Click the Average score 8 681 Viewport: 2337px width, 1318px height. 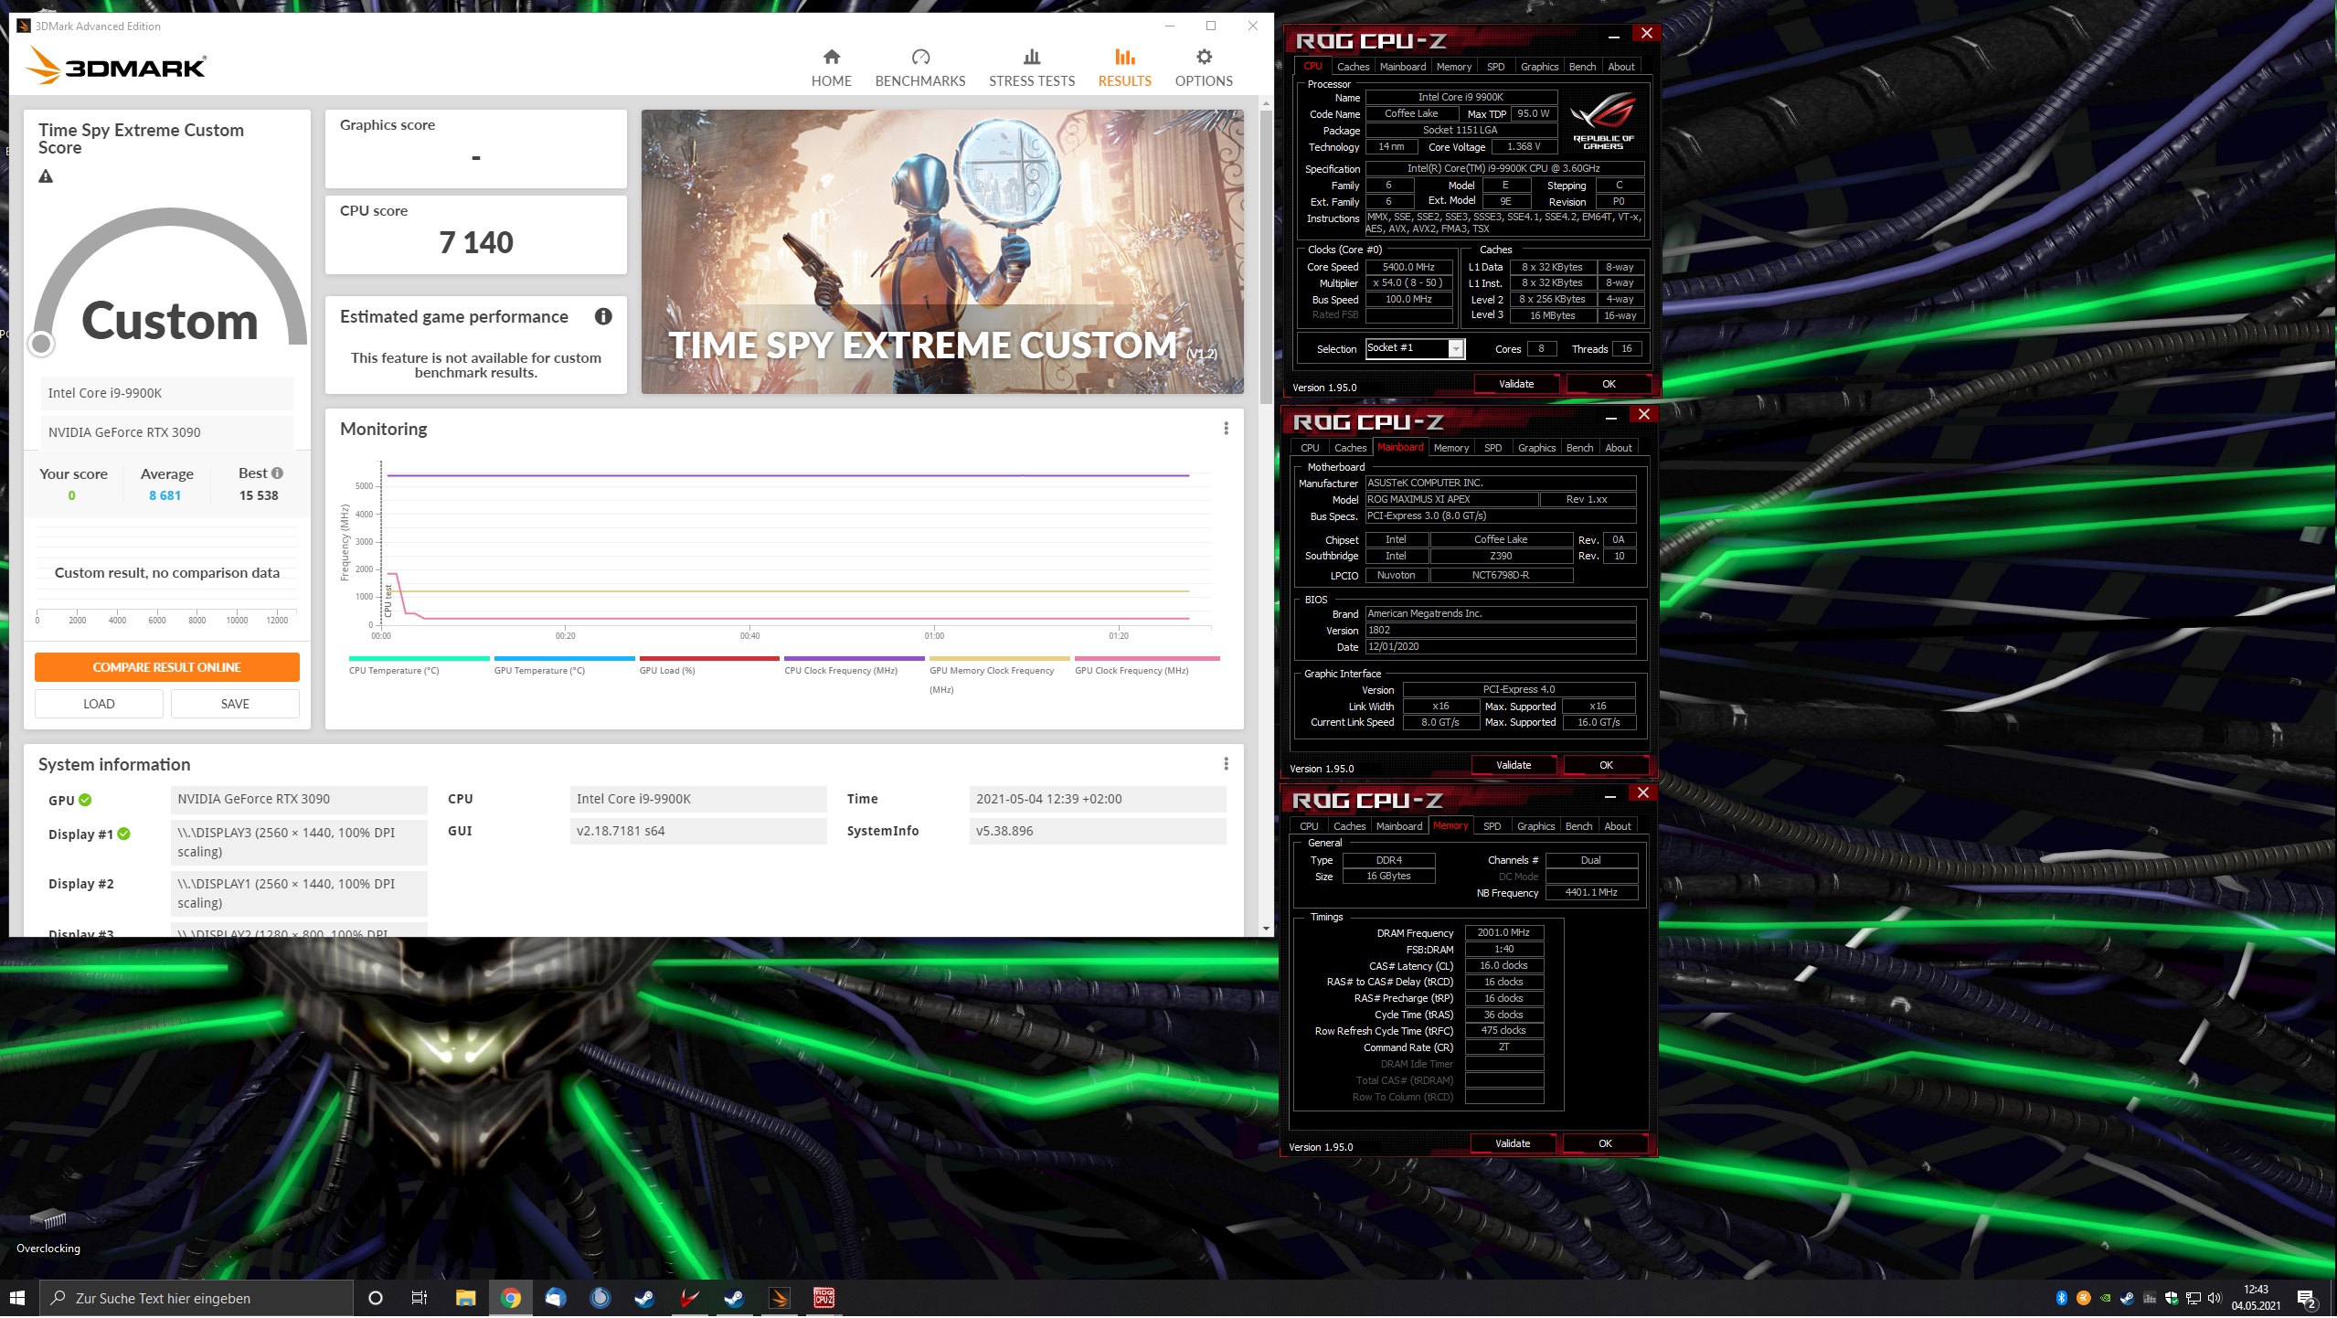[165, 495]
